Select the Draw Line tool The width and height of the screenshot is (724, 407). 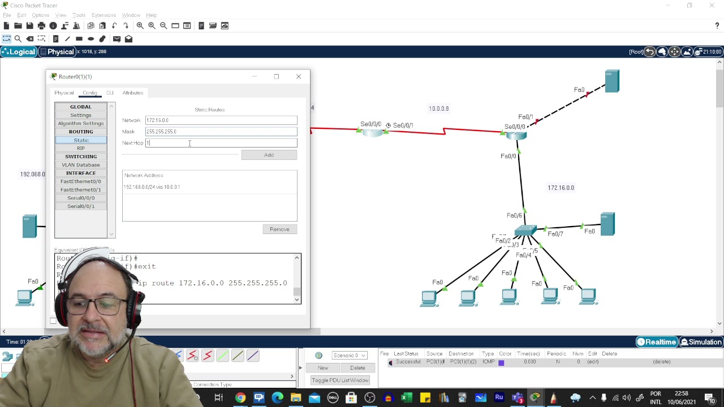tap(67, 38)
